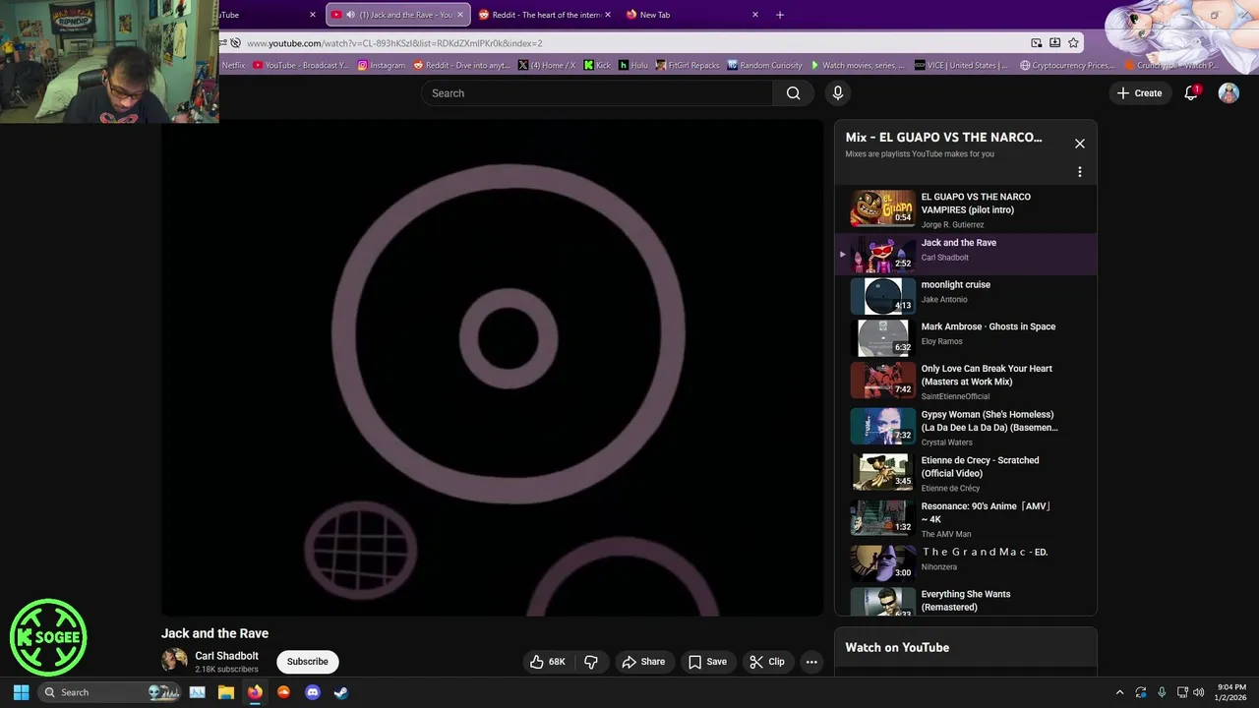Dislike the video with thumbs-down icon
1259x708 pixels.
pyautogui.click(x=591, y=662)
